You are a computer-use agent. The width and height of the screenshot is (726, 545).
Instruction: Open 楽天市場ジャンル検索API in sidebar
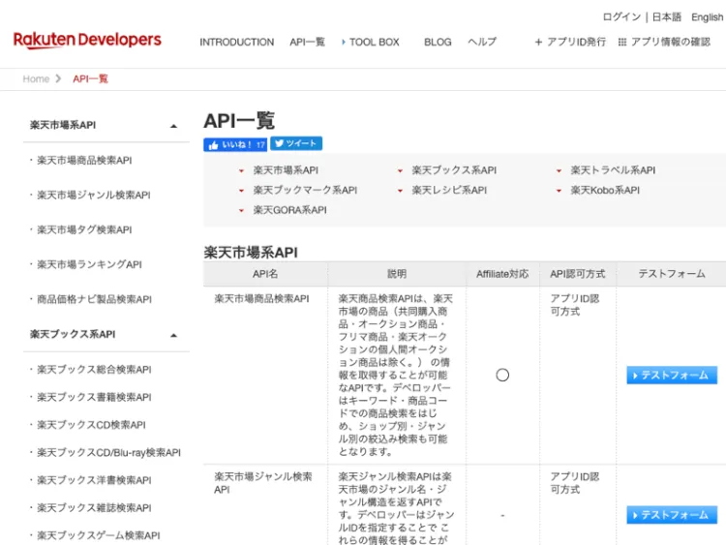94,195
